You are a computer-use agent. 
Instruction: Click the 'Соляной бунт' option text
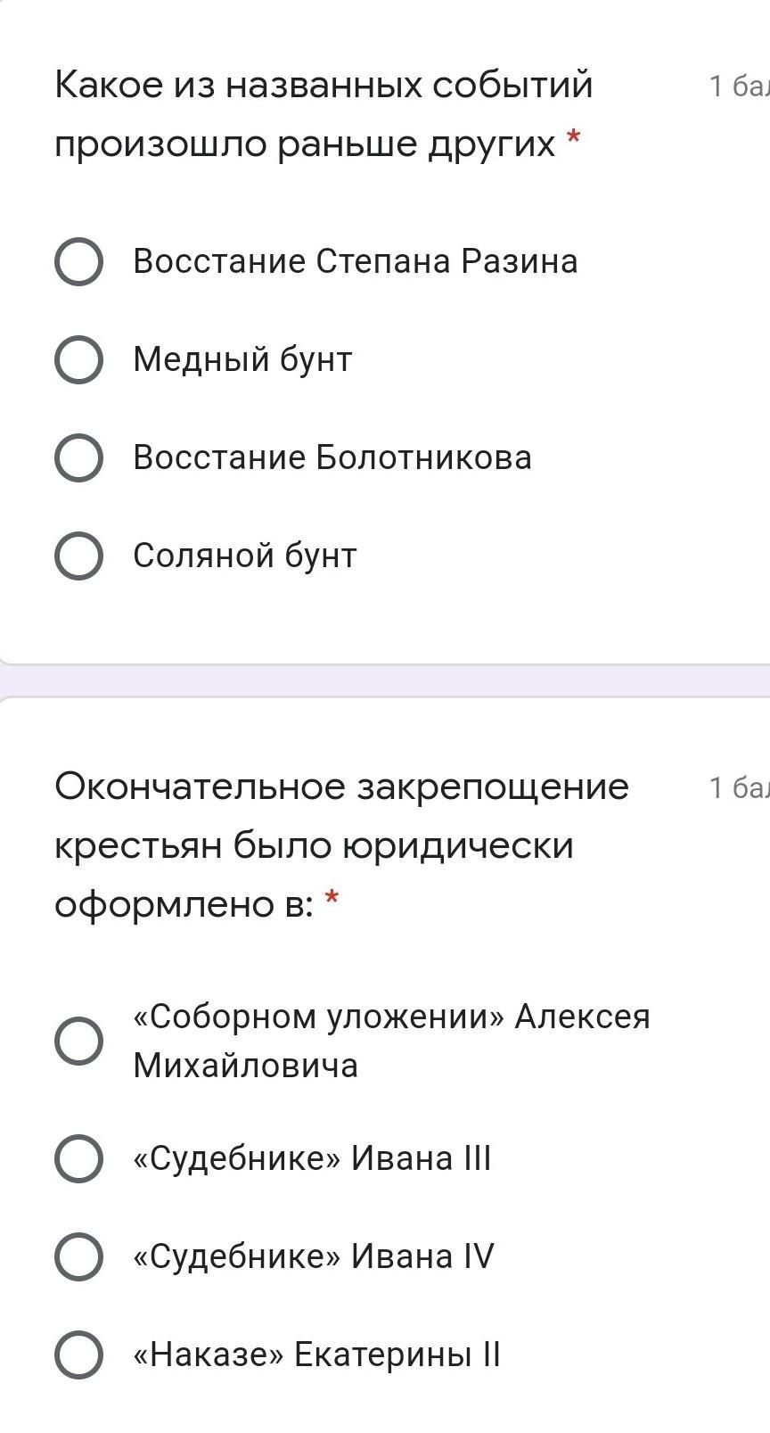click(244, 556)
